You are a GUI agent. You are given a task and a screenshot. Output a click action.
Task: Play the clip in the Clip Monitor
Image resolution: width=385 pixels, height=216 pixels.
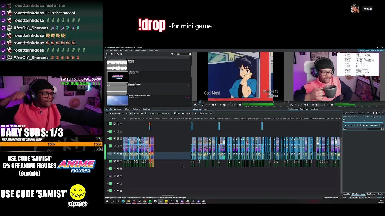216,105
